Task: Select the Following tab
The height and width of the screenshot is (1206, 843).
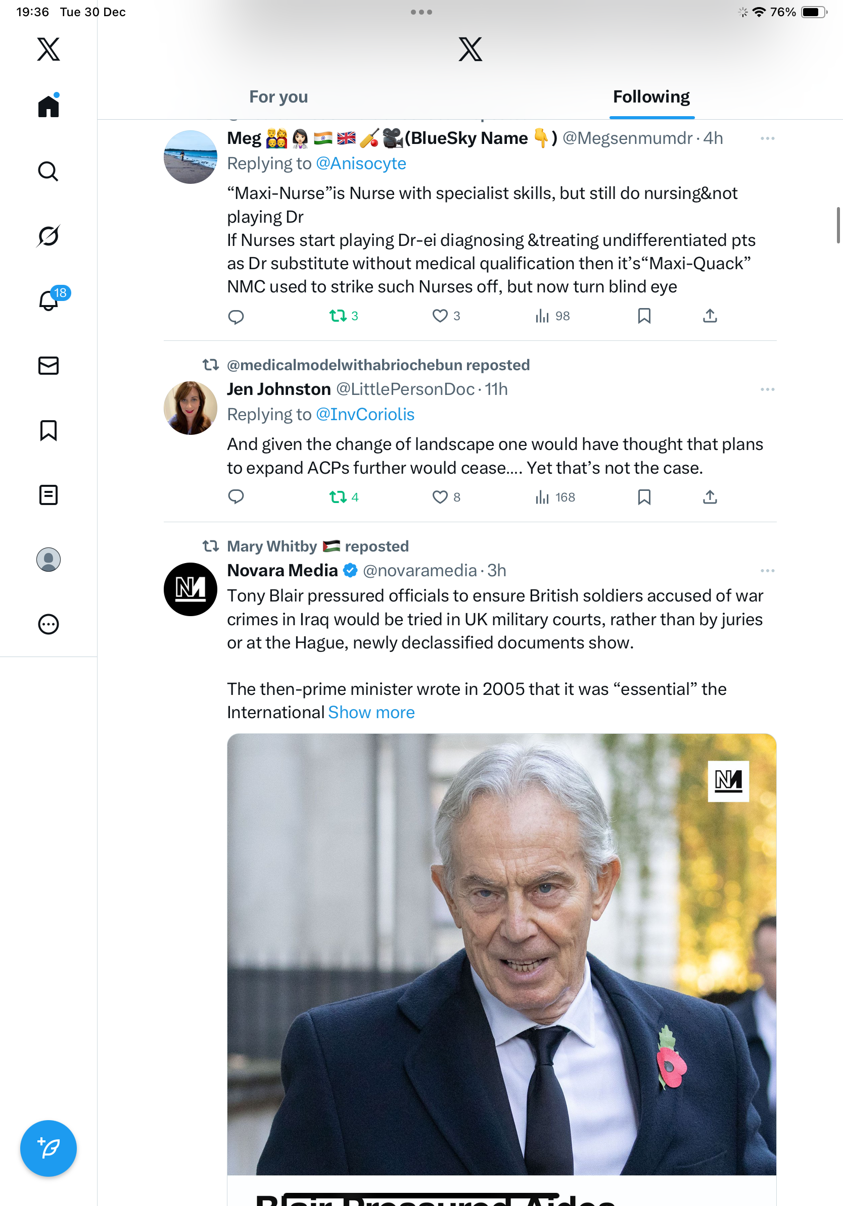Action: [651, 96]
